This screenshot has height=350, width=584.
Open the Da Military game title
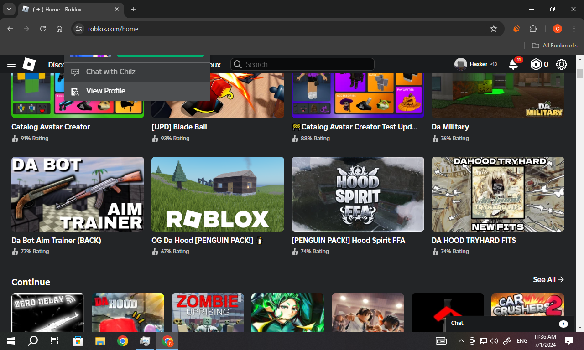(x=450, y=127)
